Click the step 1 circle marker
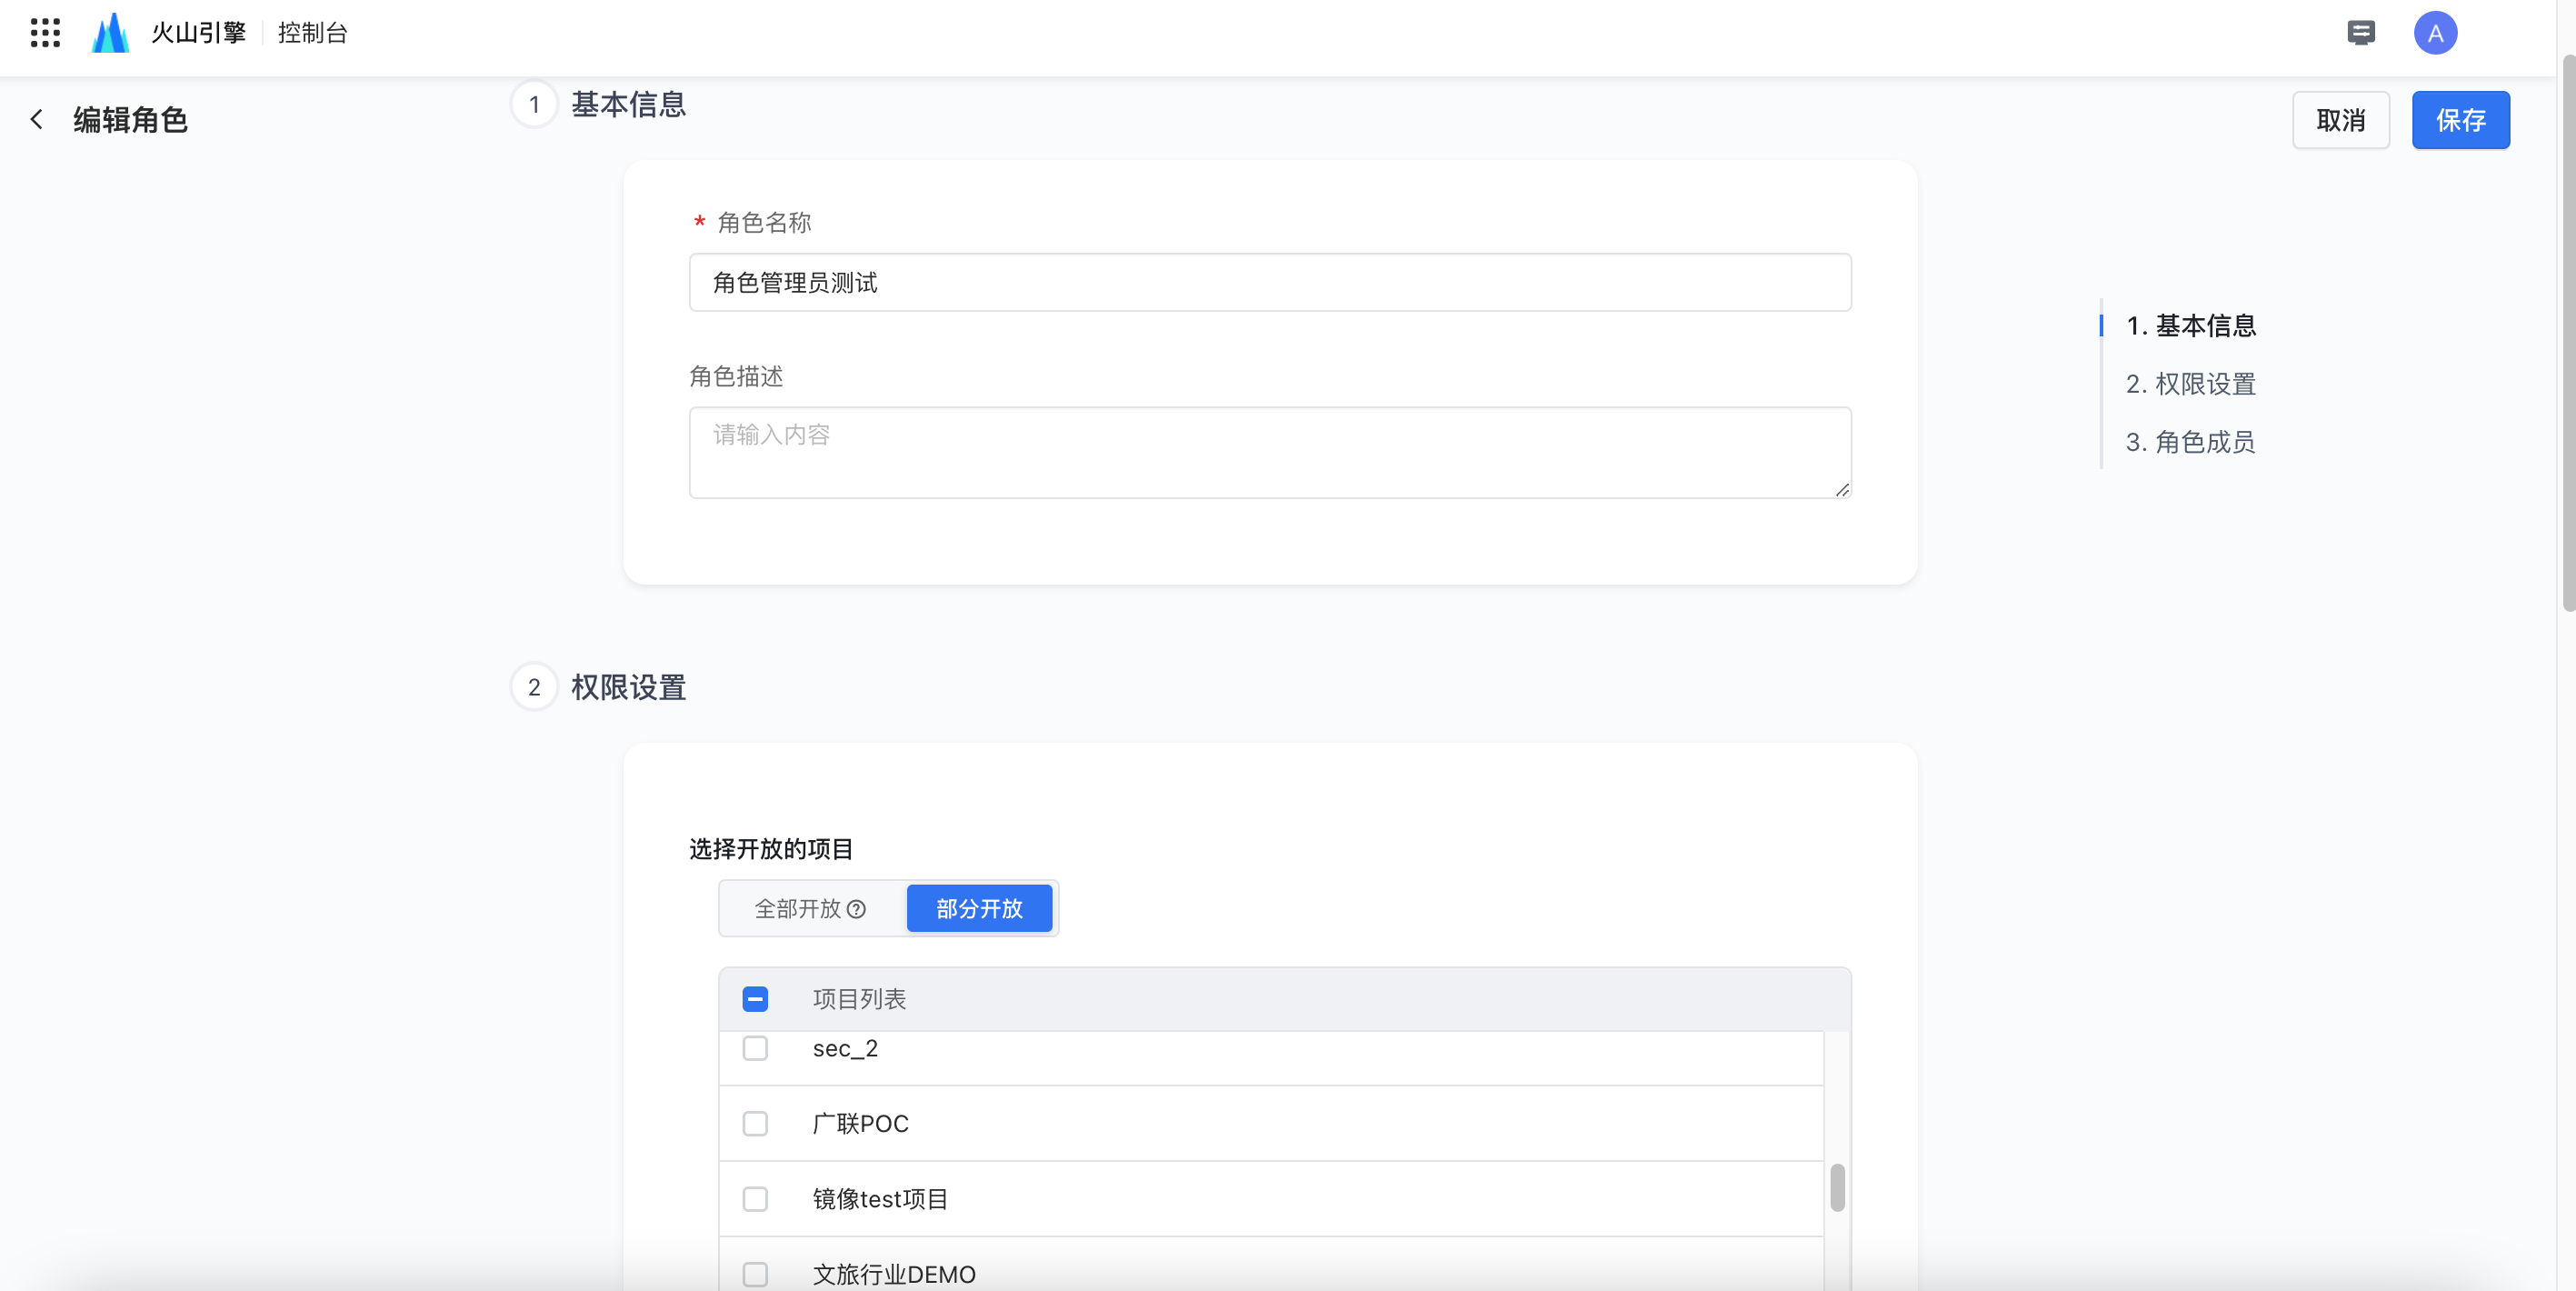The image size is (2576, 1291). [534, 104]
